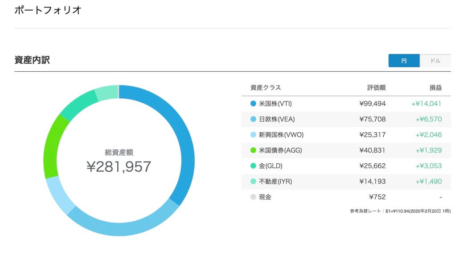Switch currency display to ドル (dollar)
Image resolution: width=471 pixels, height=259 pixels.
(x=435, y=61)
